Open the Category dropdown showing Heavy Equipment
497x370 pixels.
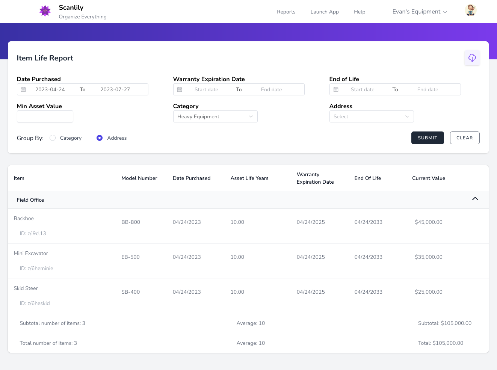click(x=215, y=116)
